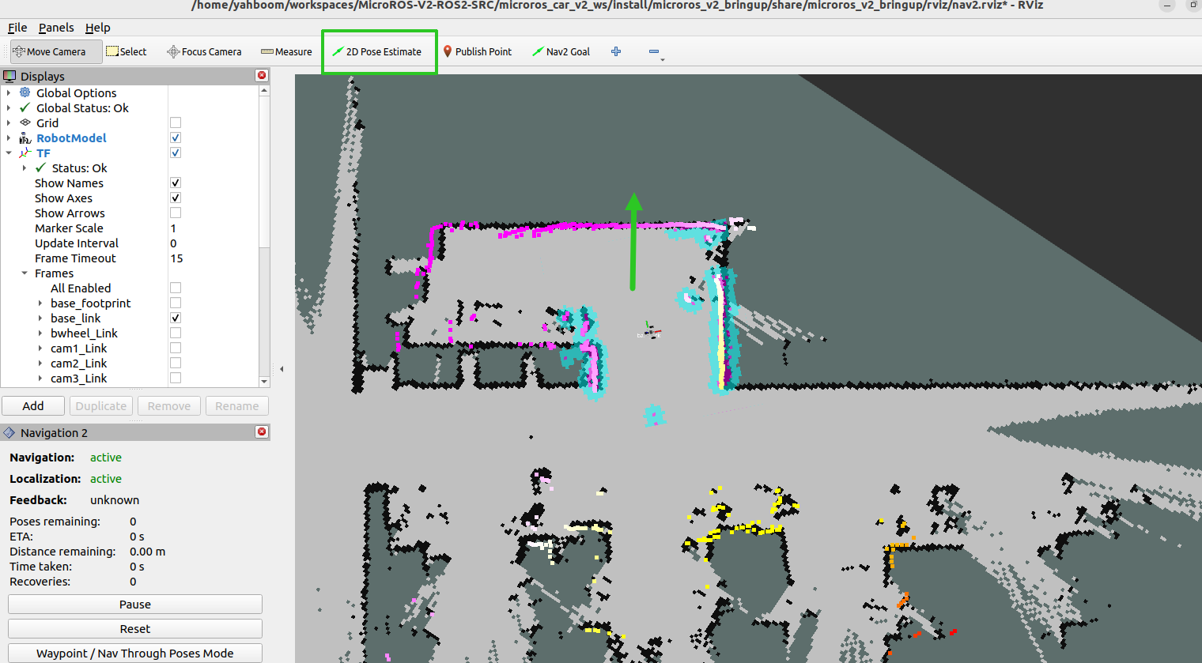Expand the cam1_Link frame
The height and width of the screenshot is (663, 1202).
40,348
